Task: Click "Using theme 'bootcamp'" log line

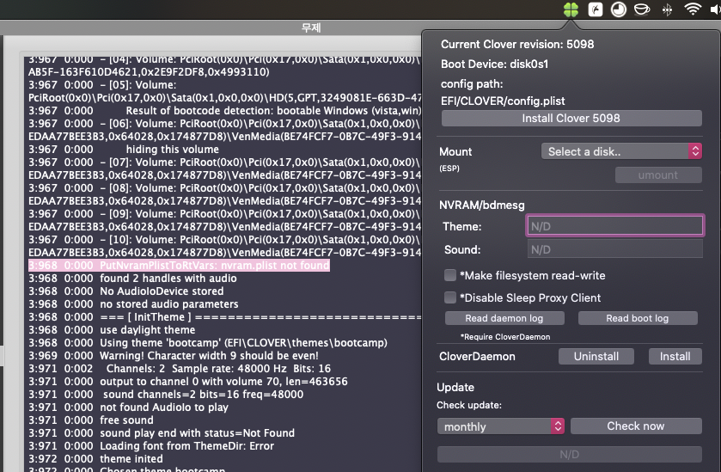Action: pos(208,343)
